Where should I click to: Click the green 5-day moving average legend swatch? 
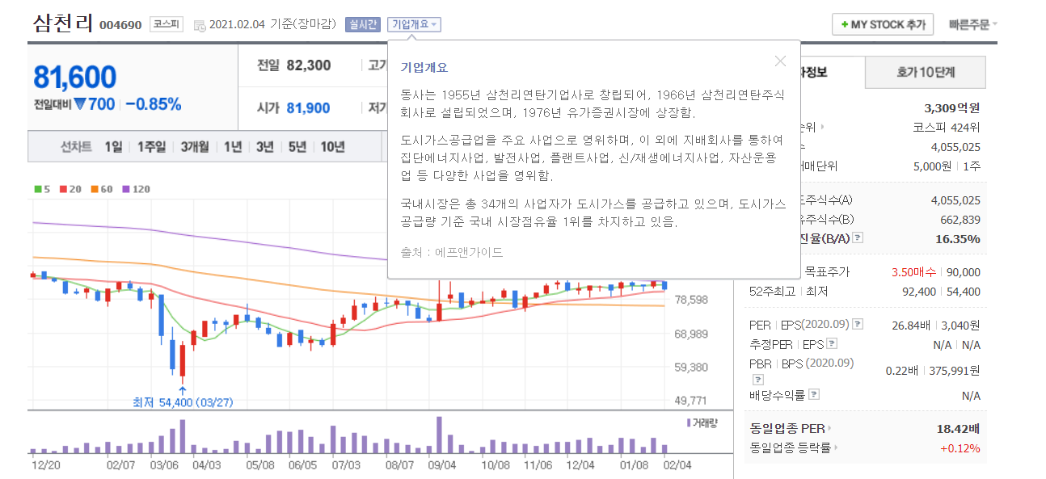pos(38,189)
